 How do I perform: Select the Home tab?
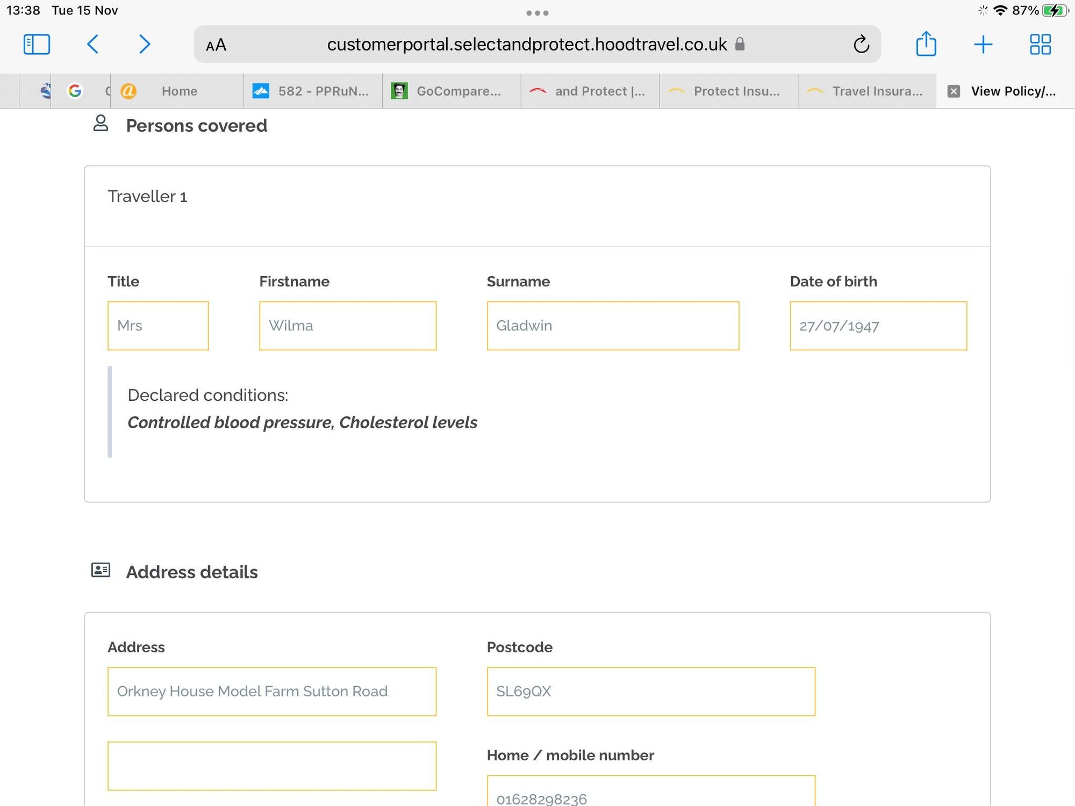pyautogui.click(x=178, y=91)
